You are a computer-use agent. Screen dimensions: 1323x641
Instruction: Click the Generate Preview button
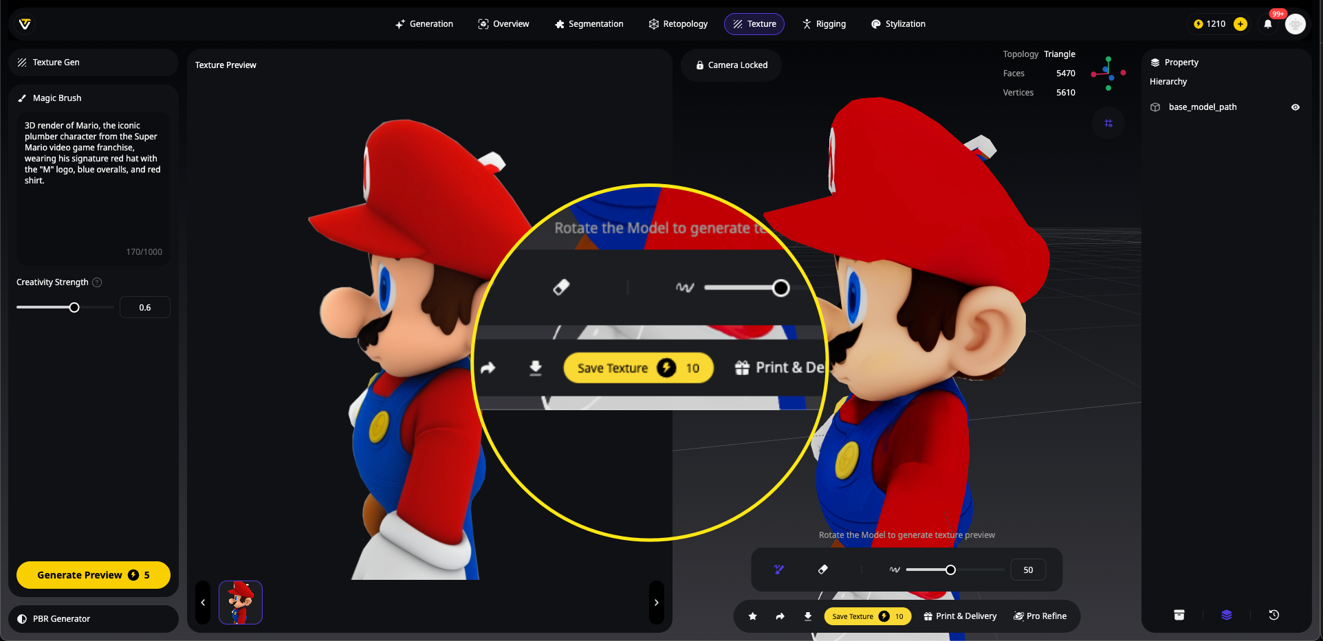tap(94, 575)
